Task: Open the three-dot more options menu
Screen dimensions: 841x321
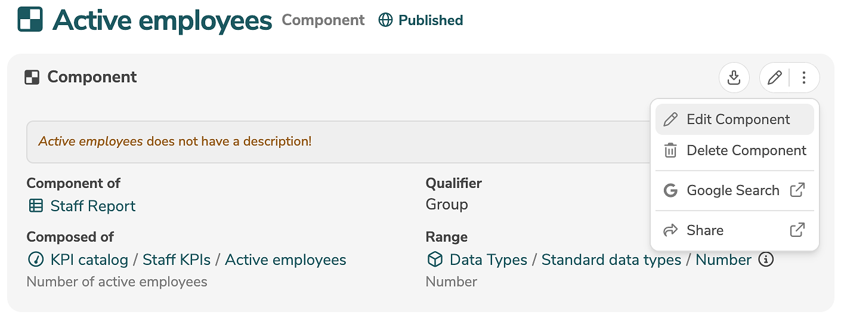Action: click(804, 78)
